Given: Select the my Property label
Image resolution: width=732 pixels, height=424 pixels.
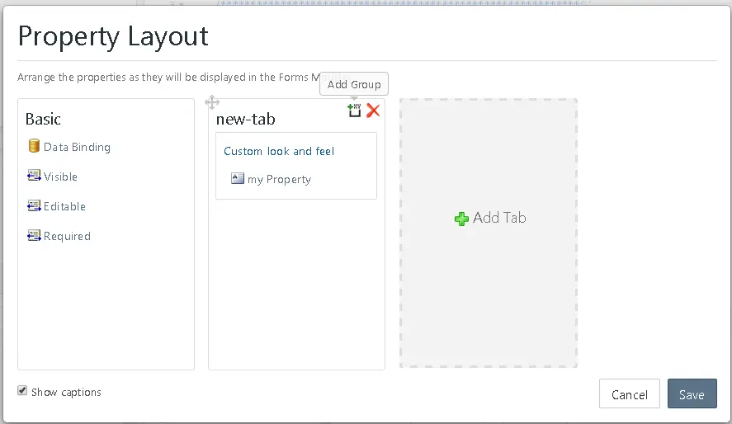Looking at the screenshot, I should (x=279, y=180).
